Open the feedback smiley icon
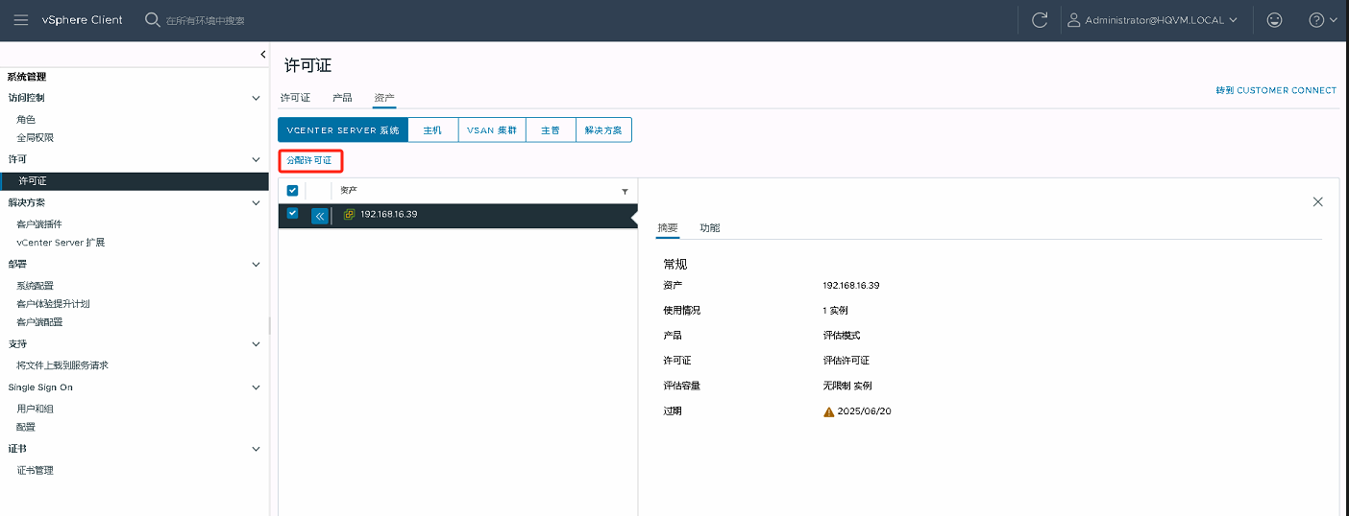This screenshot has width=1349, height=516. [1274, 20]
